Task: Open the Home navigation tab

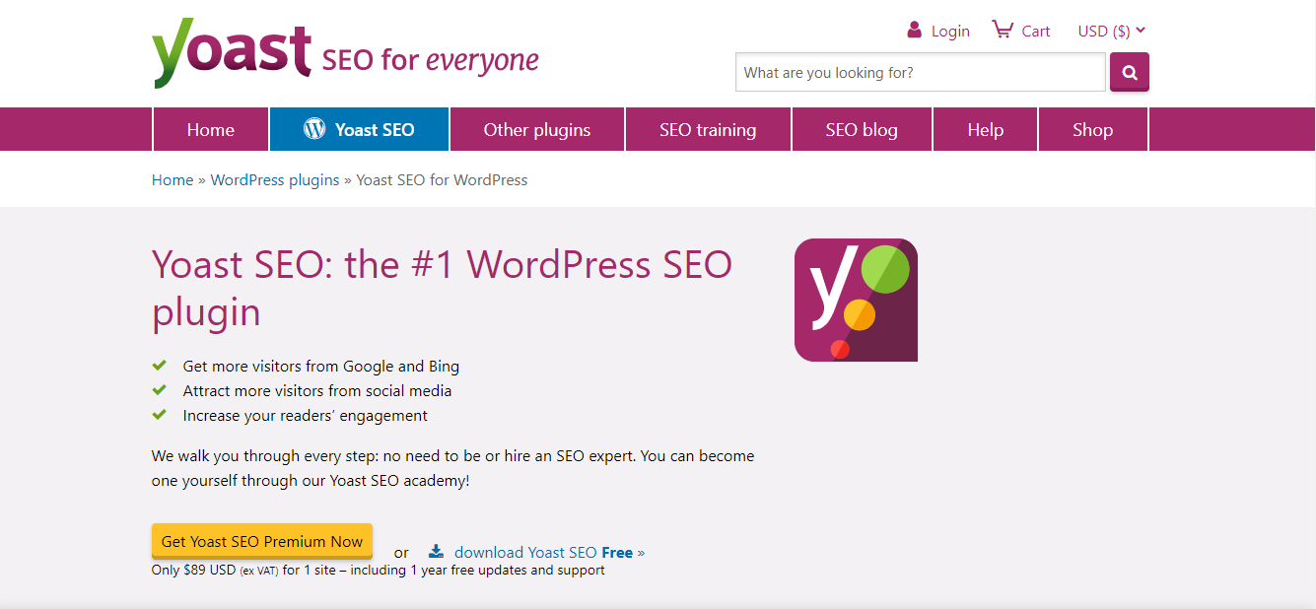Action: point(211,129)
